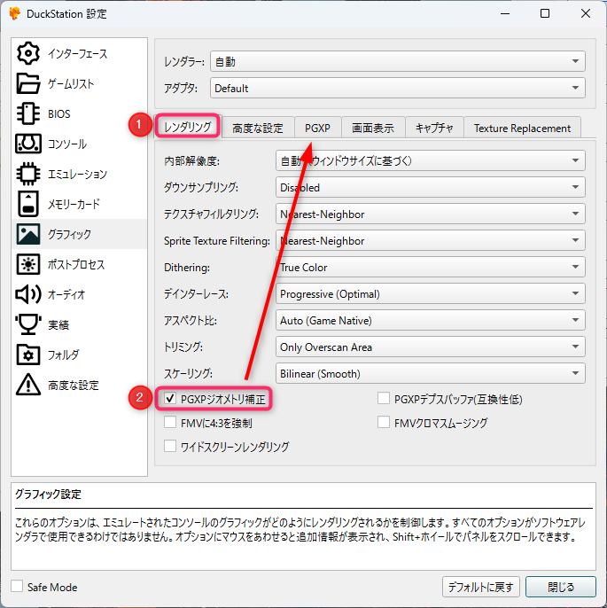This screenshot has height=608, width=607.
Task: Expand the アスペクト比 dropdown
Action: pyautogui.click(x=431, y=320)
